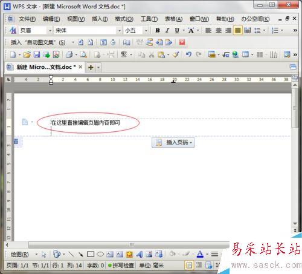This screenshot has width=302, height=274.
Task: Toggle 拼写检查 in status bar
Action: (x=121, y=266)
